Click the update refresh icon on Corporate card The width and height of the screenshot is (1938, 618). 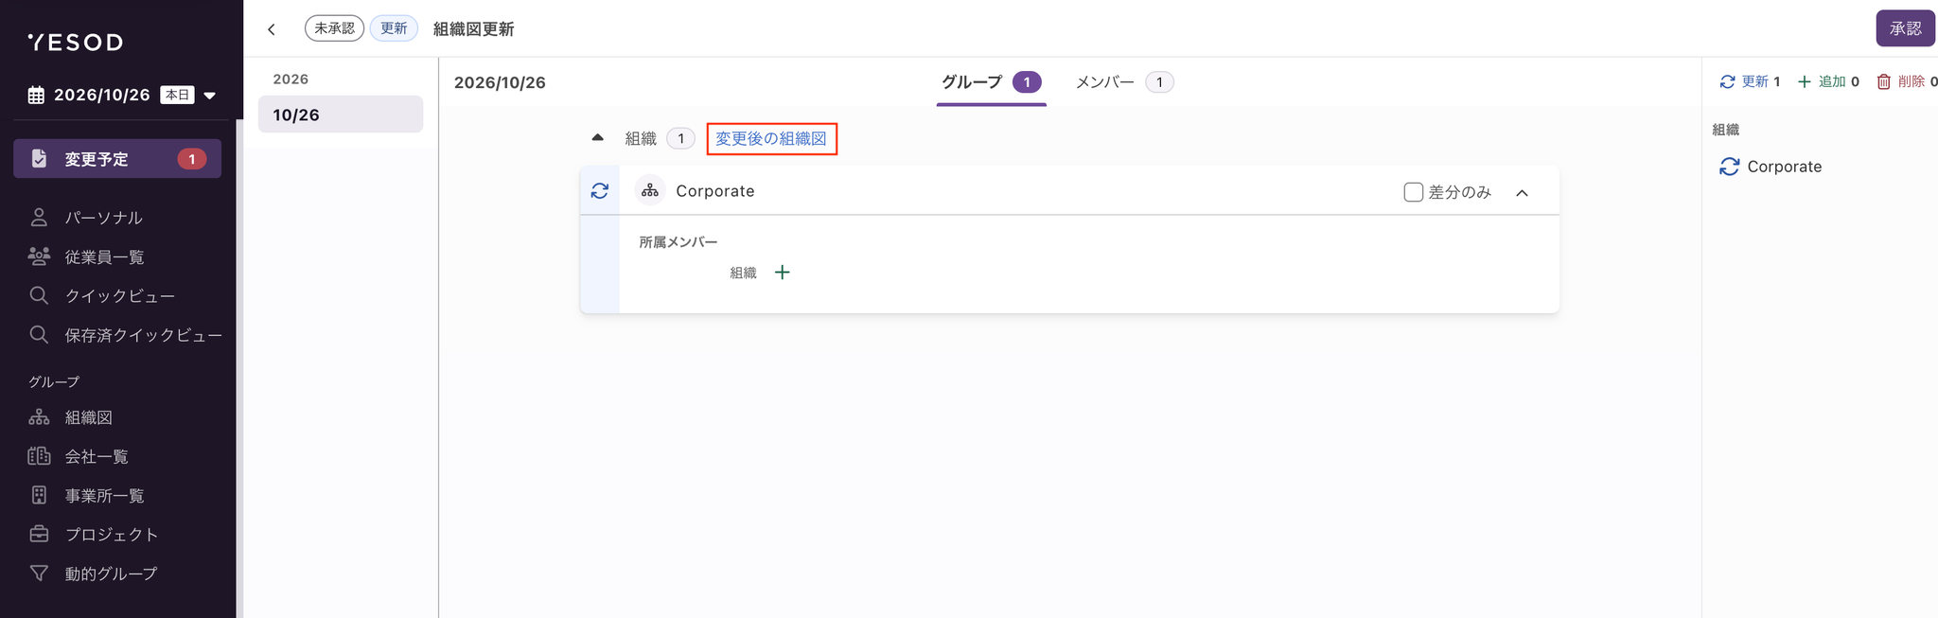coord(600,191)
